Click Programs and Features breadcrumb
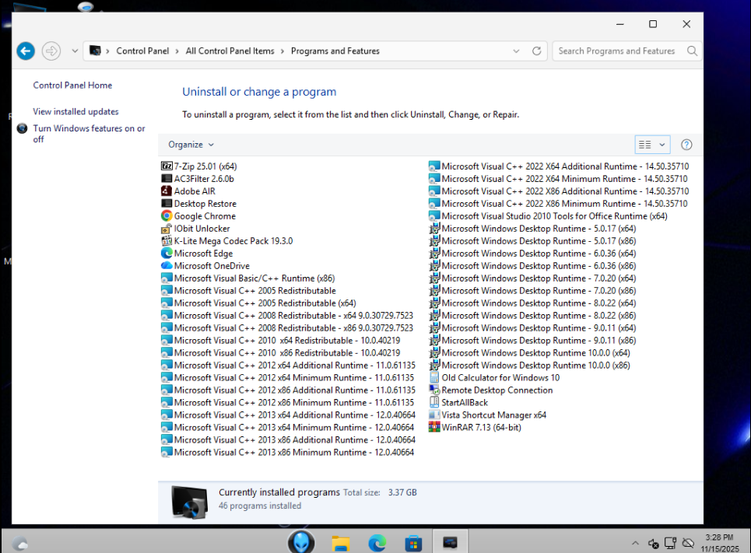This screenshot has height=553, width=751. click(335, 51)
